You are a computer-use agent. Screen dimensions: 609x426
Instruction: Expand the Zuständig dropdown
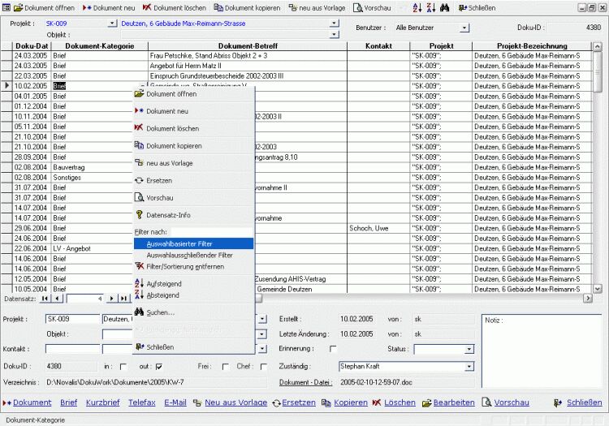click(x=469, y=367)
